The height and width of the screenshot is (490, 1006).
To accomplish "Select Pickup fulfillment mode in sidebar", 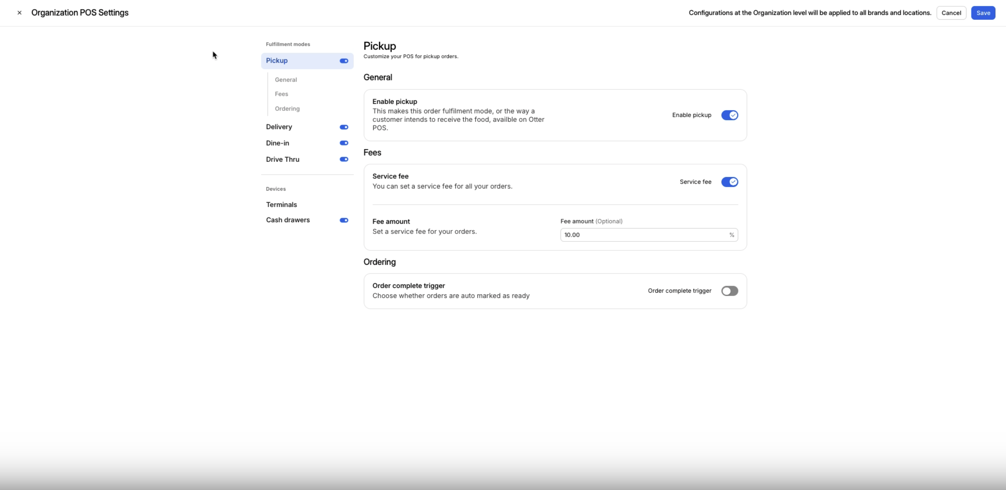I will tap(307, 61).
